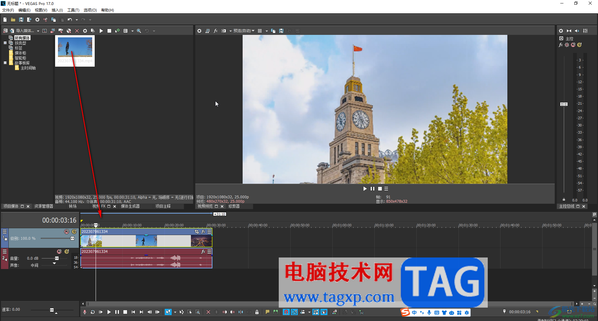
Task: Select the zoom edit tool in timeline toolbar
Action: tap(198, 312)
